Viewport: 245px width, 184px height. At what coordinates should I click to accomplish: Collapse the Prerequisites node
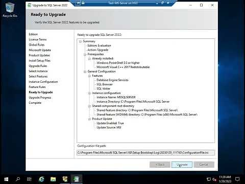point(85,54)
